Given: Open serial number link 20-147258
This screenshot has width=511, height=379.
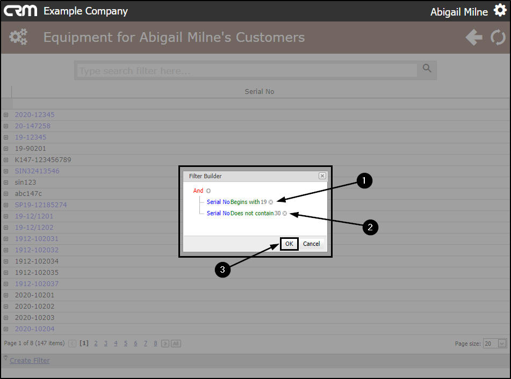Looking at the screenshot, I should pos(33,126).
